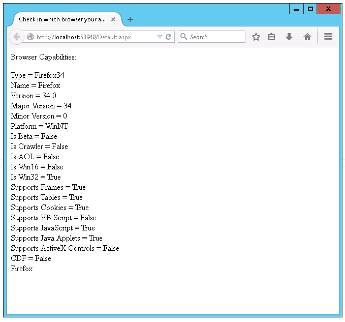The height and width of the screenshot is (322, 345).
Task: Click the localhost address bar URL
Action: (x=84, y=37)
